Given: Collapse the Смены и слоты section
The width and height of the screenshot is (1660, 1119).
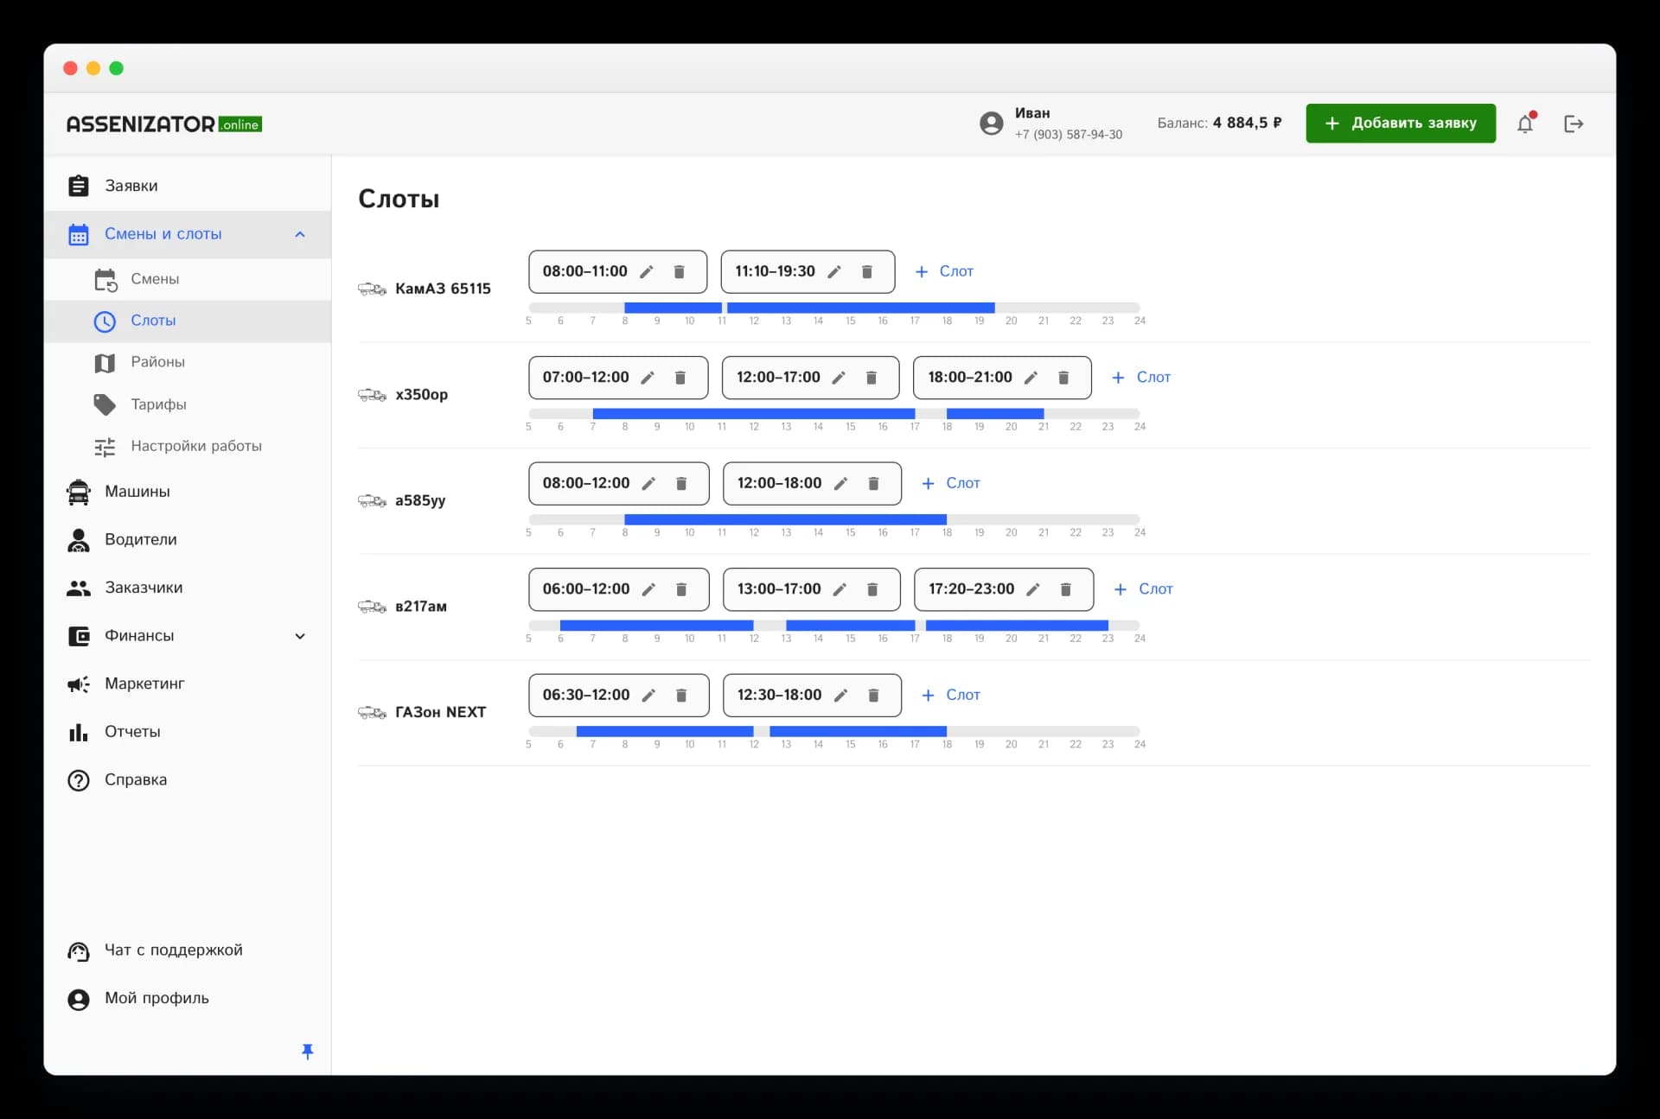Looking at the screenshot, I should pos(300,234).
